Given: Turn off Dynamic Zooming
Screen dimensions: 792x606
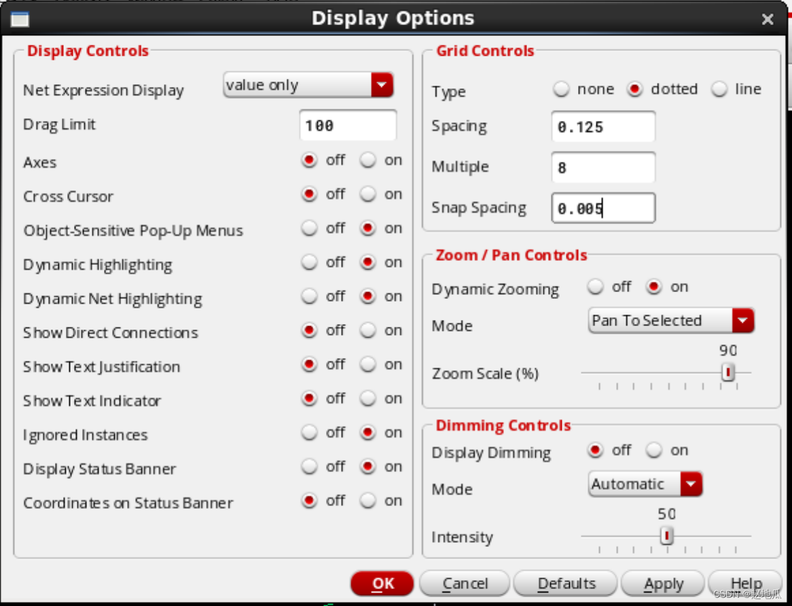Looking at the screenshot, I should click(x=596, y=287).
